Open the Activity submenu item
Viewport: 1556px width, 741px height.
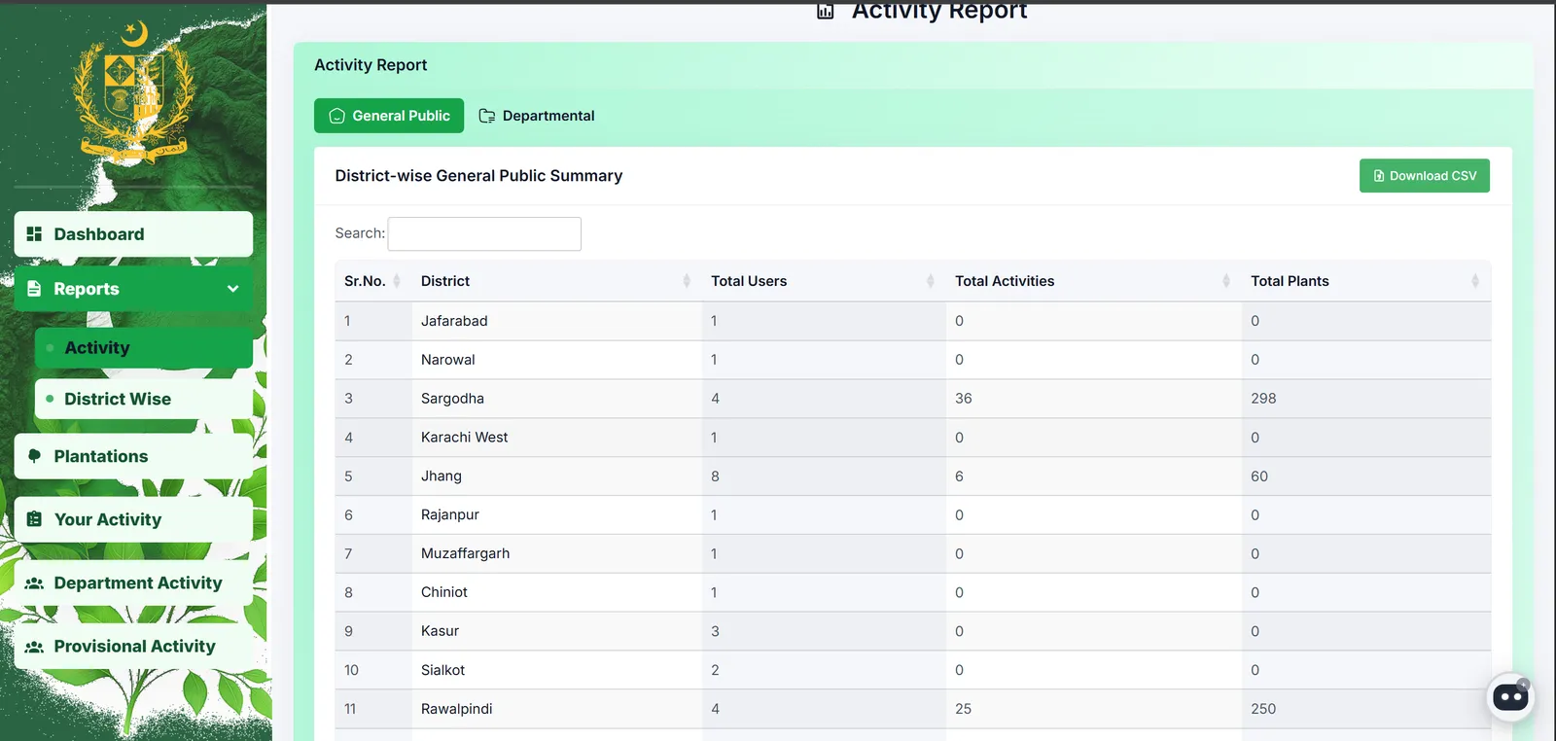144,348
